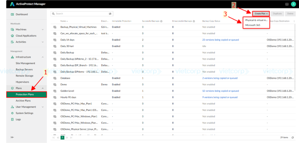
Task: Open the Dashboard icon in sidebar
Action: (12, 14)
